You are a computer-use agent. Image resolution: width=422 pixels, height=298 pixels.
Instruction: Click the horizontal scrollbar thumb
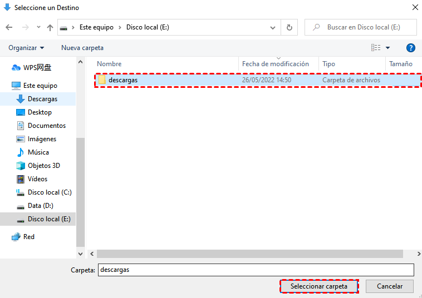click(x=250, y=254)
